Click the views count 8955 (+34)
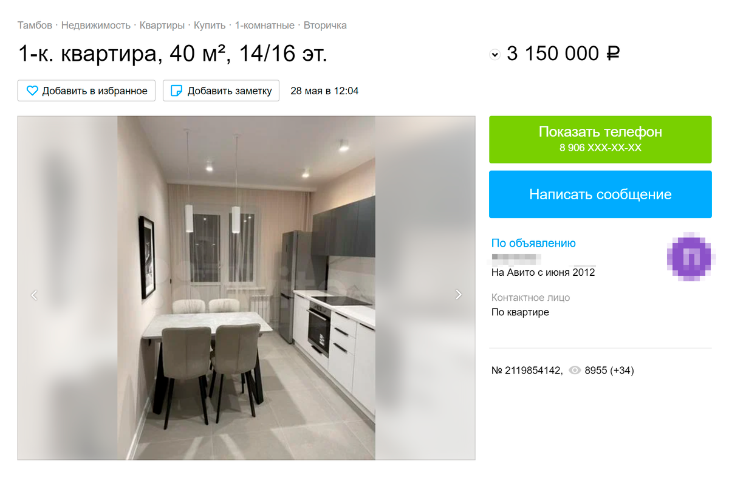Image resolution: width=729 pixels, height=486 pixels. 609,371
